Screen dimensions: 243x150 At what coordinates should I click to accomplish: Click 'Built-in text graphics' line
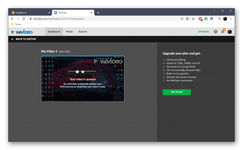(178, 73)
